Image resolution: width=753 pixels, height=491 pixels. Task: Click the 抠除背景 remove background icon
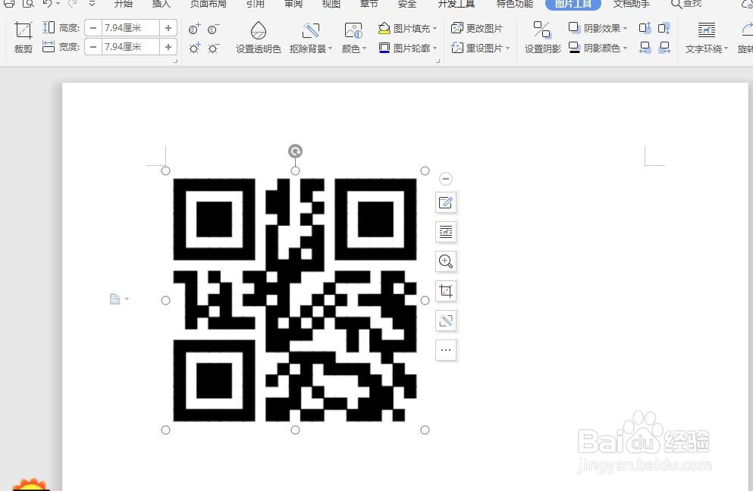point(310,31)
